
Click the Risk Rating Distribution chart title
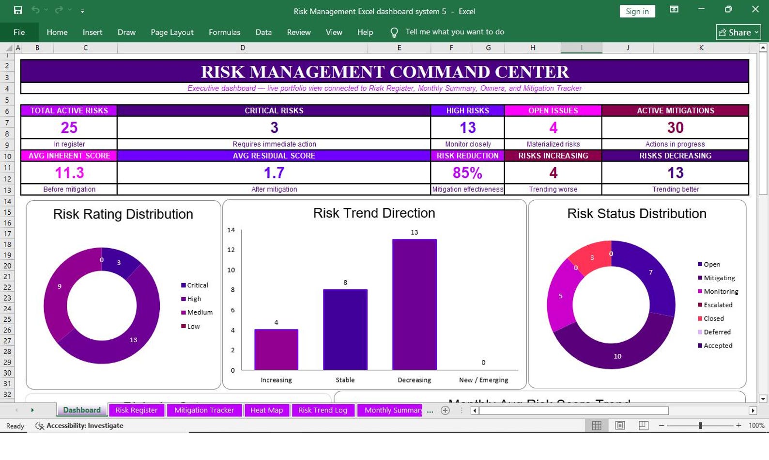(123, 214)
